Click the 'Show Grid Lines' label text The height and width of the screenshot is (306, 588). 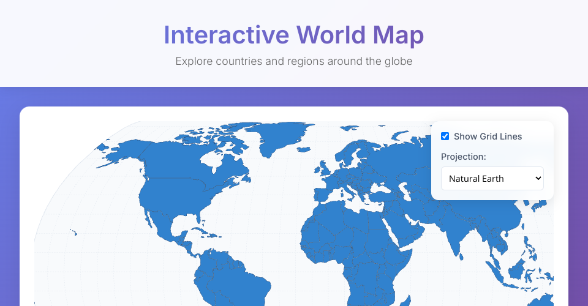coord(488,136)
